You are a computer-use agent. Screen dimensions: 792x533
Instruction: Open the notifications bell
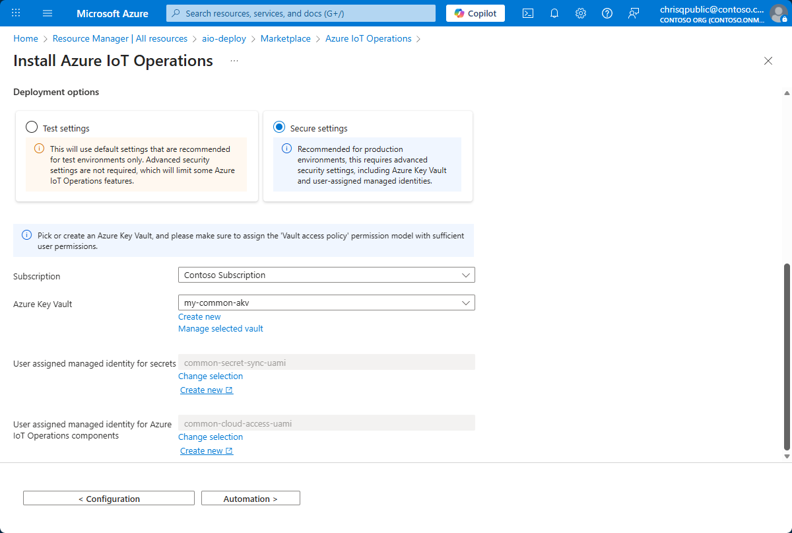[554, 13]
